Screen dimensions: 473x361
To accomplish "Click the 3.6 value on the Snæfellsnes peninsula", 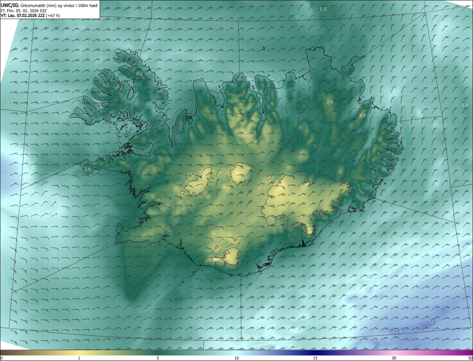I will (88, 169).
